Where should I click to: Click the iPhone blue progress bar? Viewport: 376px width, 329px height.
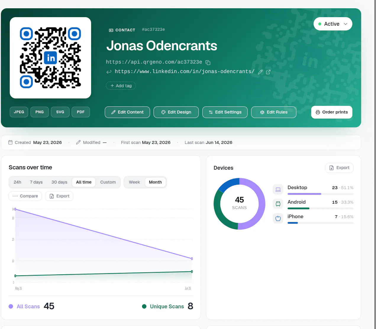tap(293, 223)
